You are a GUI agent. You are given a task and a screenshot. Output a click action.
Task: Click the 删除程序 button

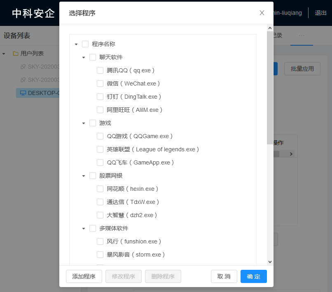[163, 276]
